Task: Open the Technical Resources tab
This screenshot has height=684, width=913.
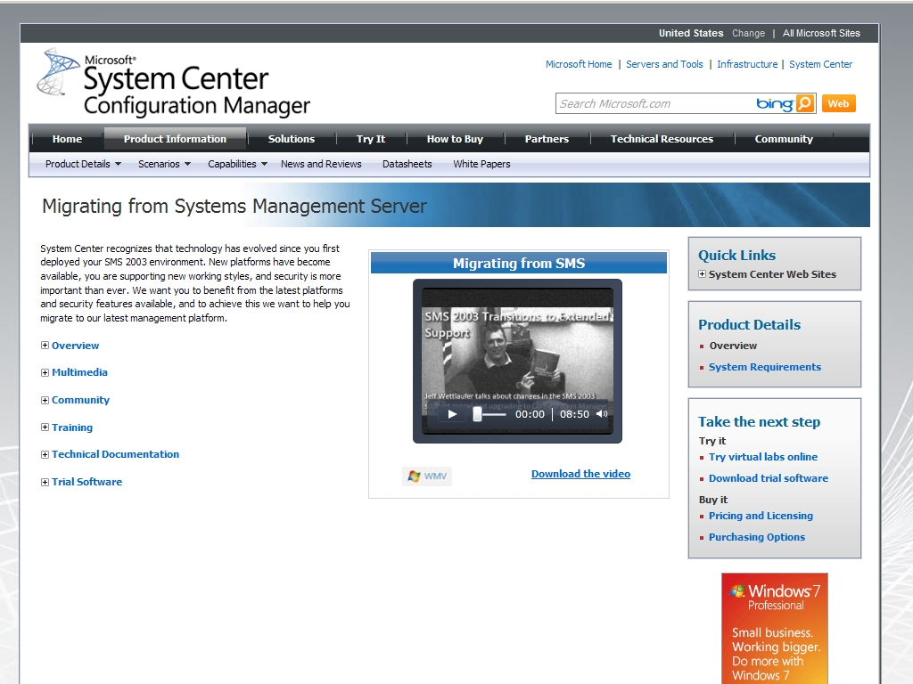Action: click(662, 139)
